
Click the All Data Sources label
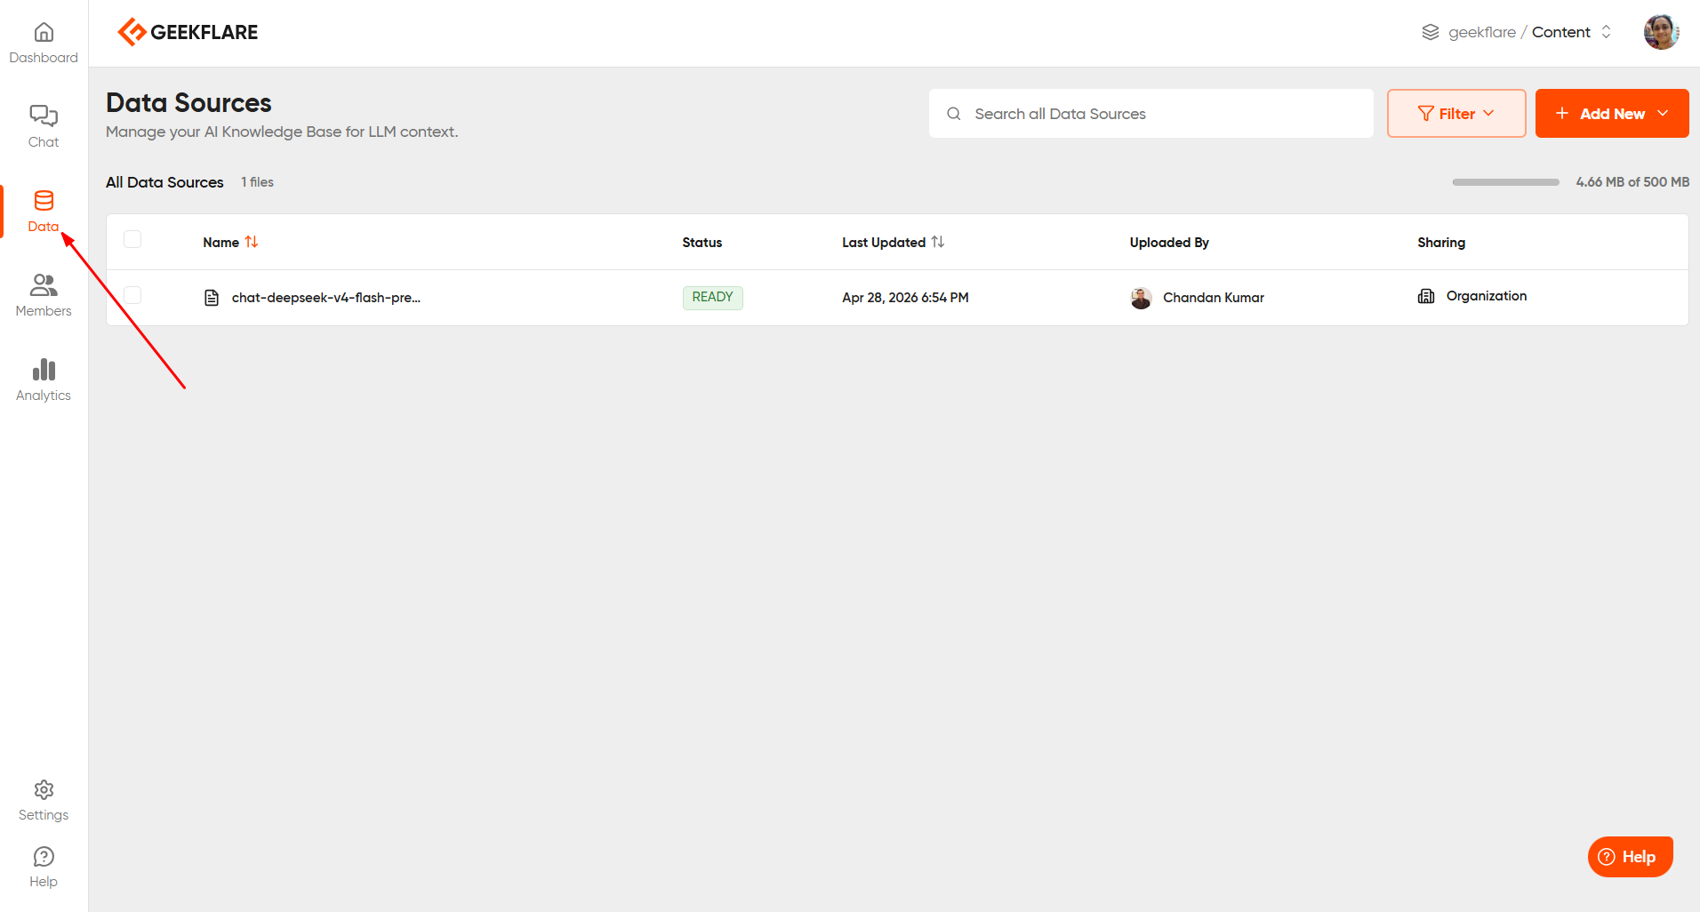164,182
